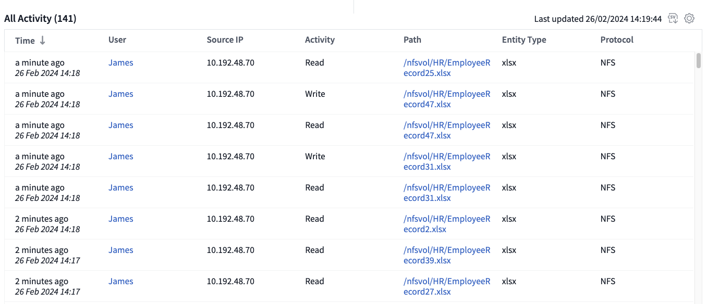707x304 pixels.
Task: Open user James in EmployeeRecord2 row
Action: 121,219
